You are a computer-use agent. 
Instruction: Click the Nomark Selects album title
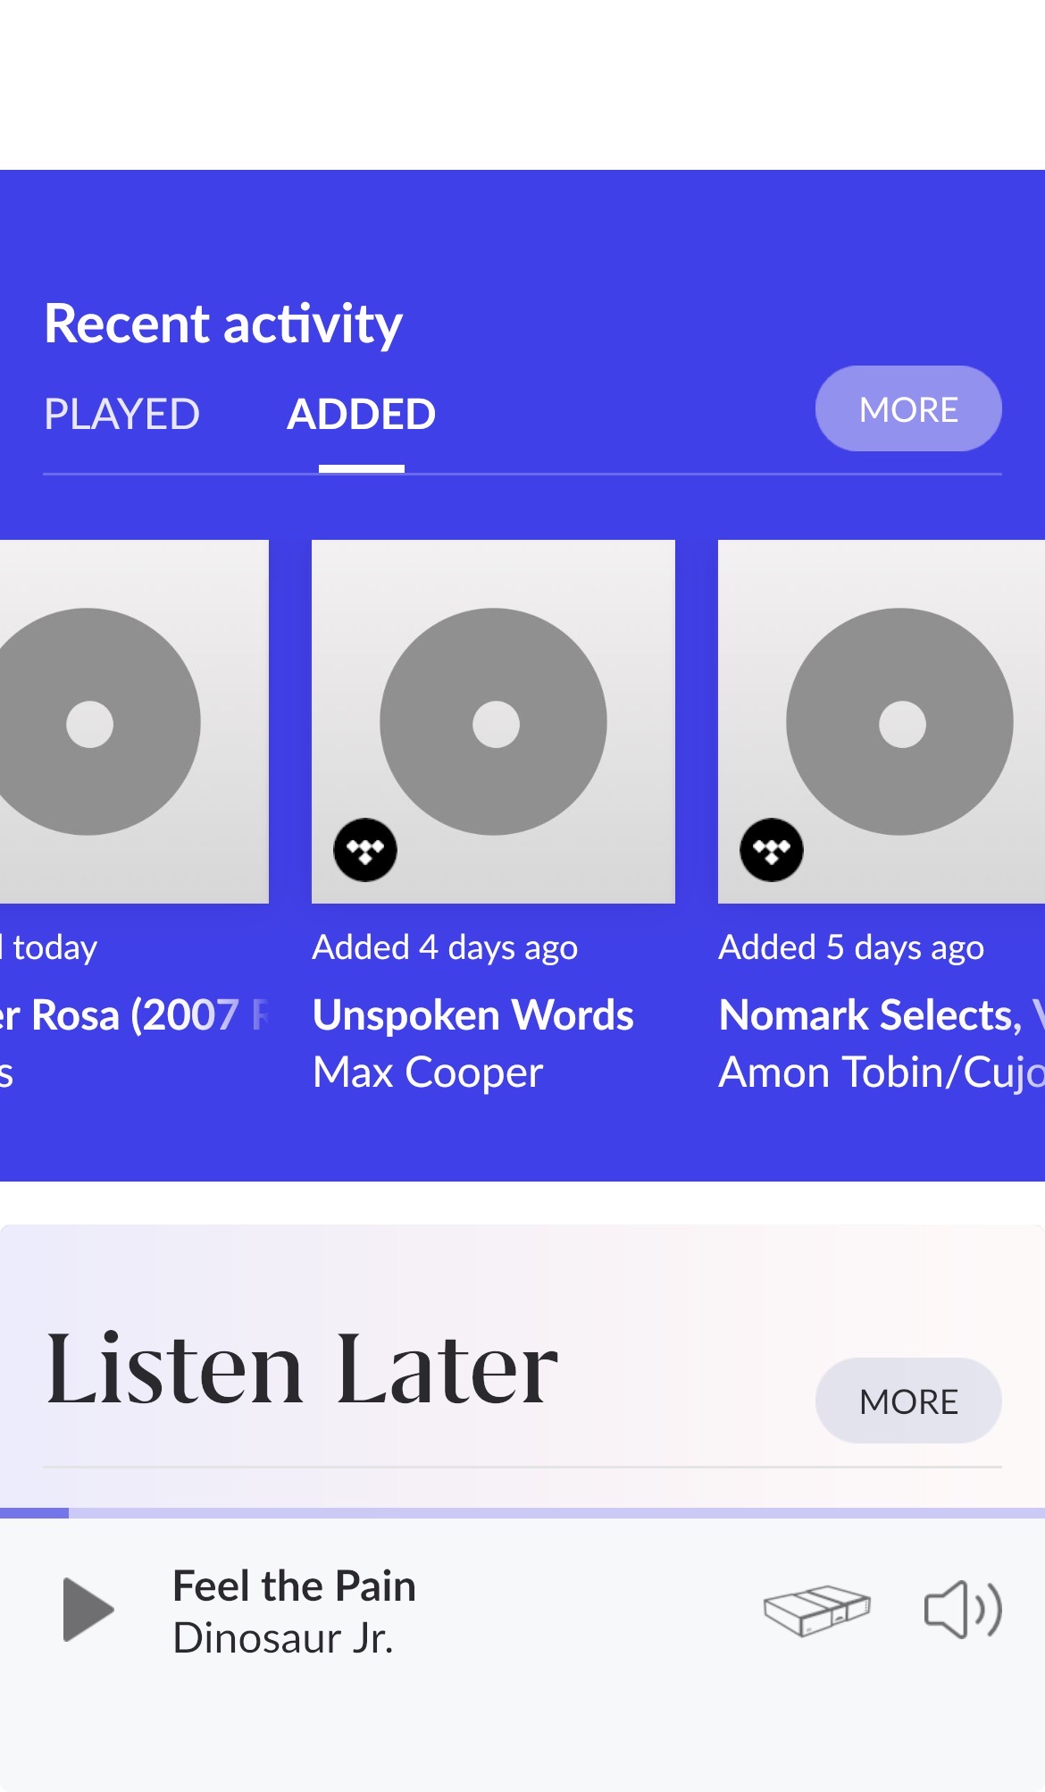pos(872,1015)
